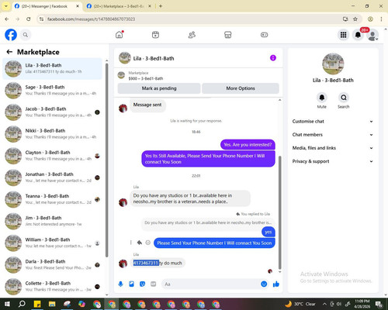Click More Options button
The height and width of the screenshot is (310, 388).
241,88
